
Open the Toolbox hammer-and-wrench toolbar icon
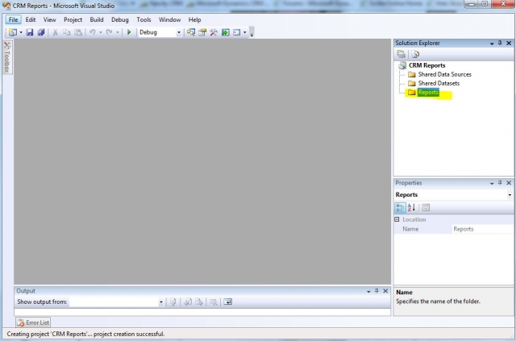214,32
